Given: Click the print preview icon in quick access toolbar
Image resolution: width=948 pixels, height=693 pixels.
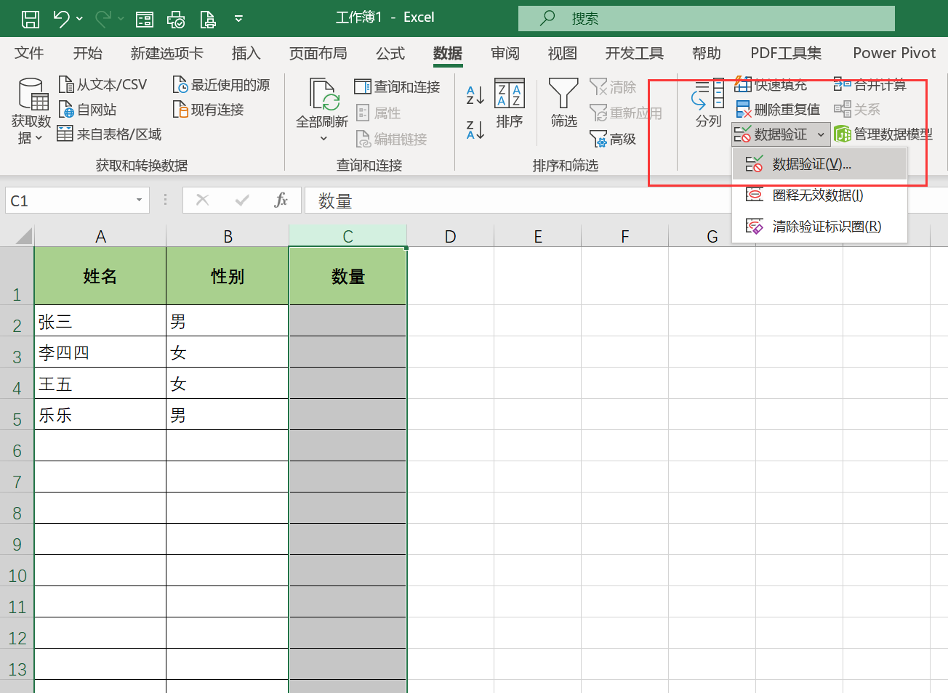Looking at the screenshot, I should [175, 19].
